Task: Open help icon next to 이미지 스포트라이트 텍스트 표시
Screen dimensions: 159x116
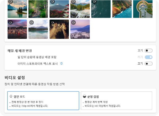Action: 61,63
